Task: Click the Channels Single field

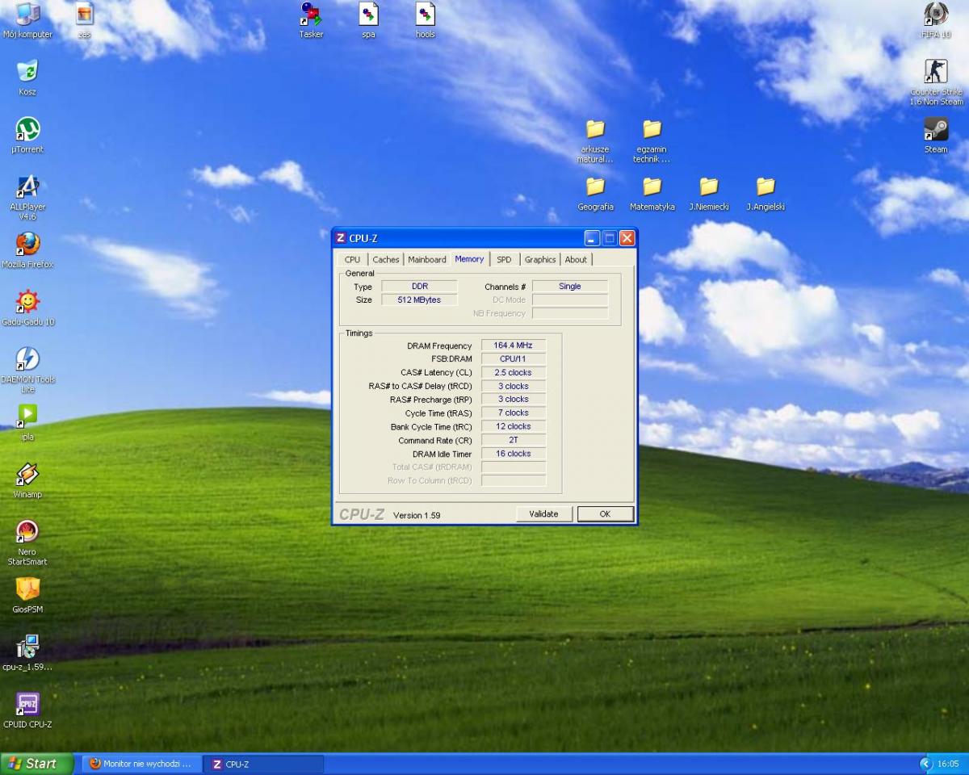Action: tap(570, 286)
